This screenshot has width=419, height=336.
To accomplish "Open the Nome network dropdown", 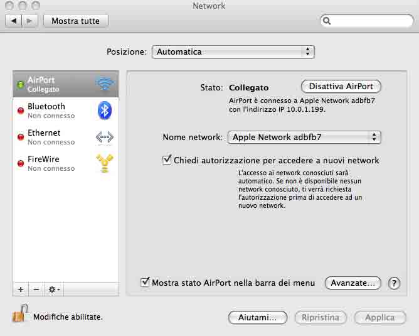I will click(304, 138).
